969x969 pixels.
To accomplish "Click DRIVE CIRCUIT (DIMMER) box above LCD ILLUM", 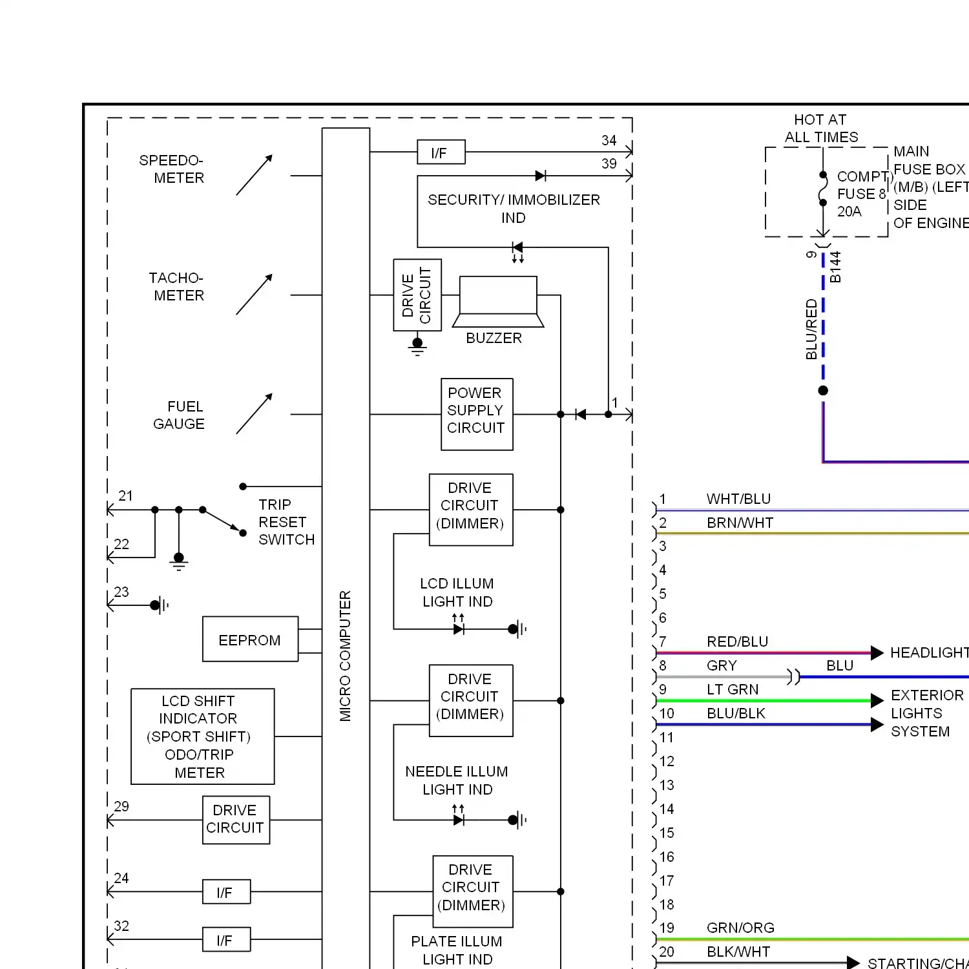I will [x=471, y=510].
